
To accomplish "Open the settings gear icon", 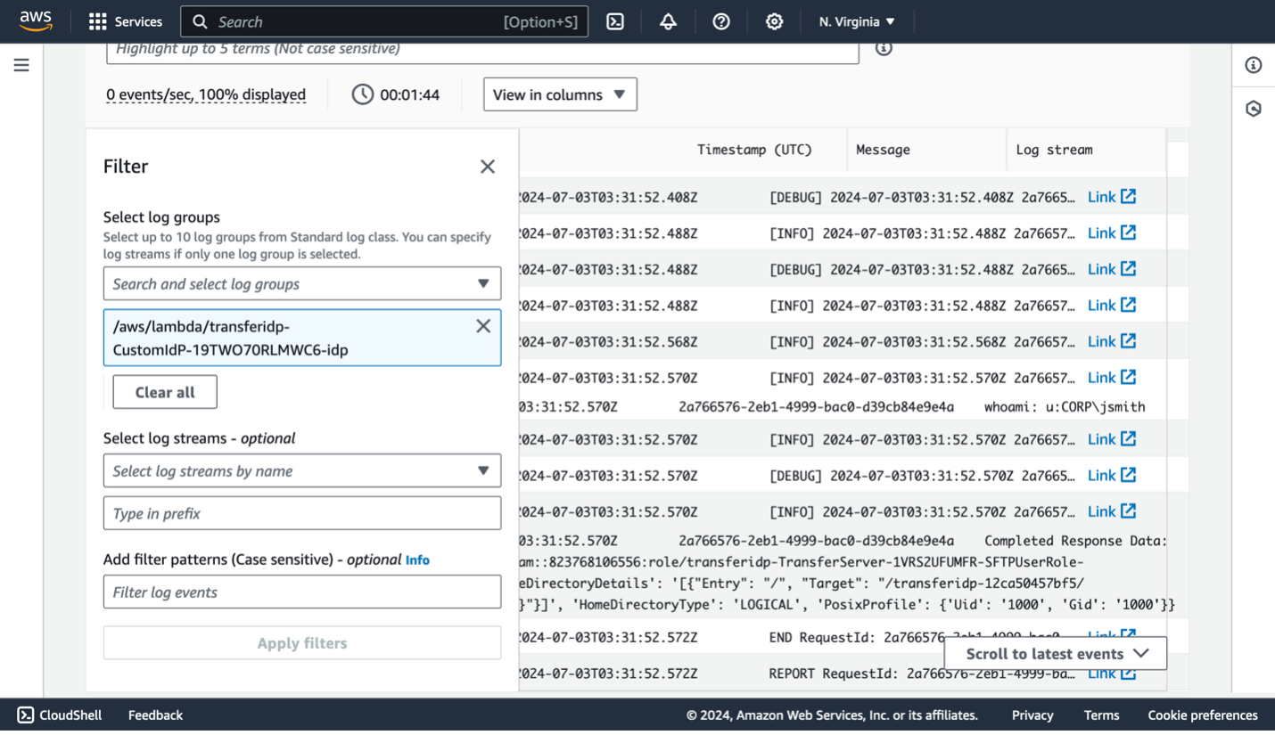I will (774, 21).
